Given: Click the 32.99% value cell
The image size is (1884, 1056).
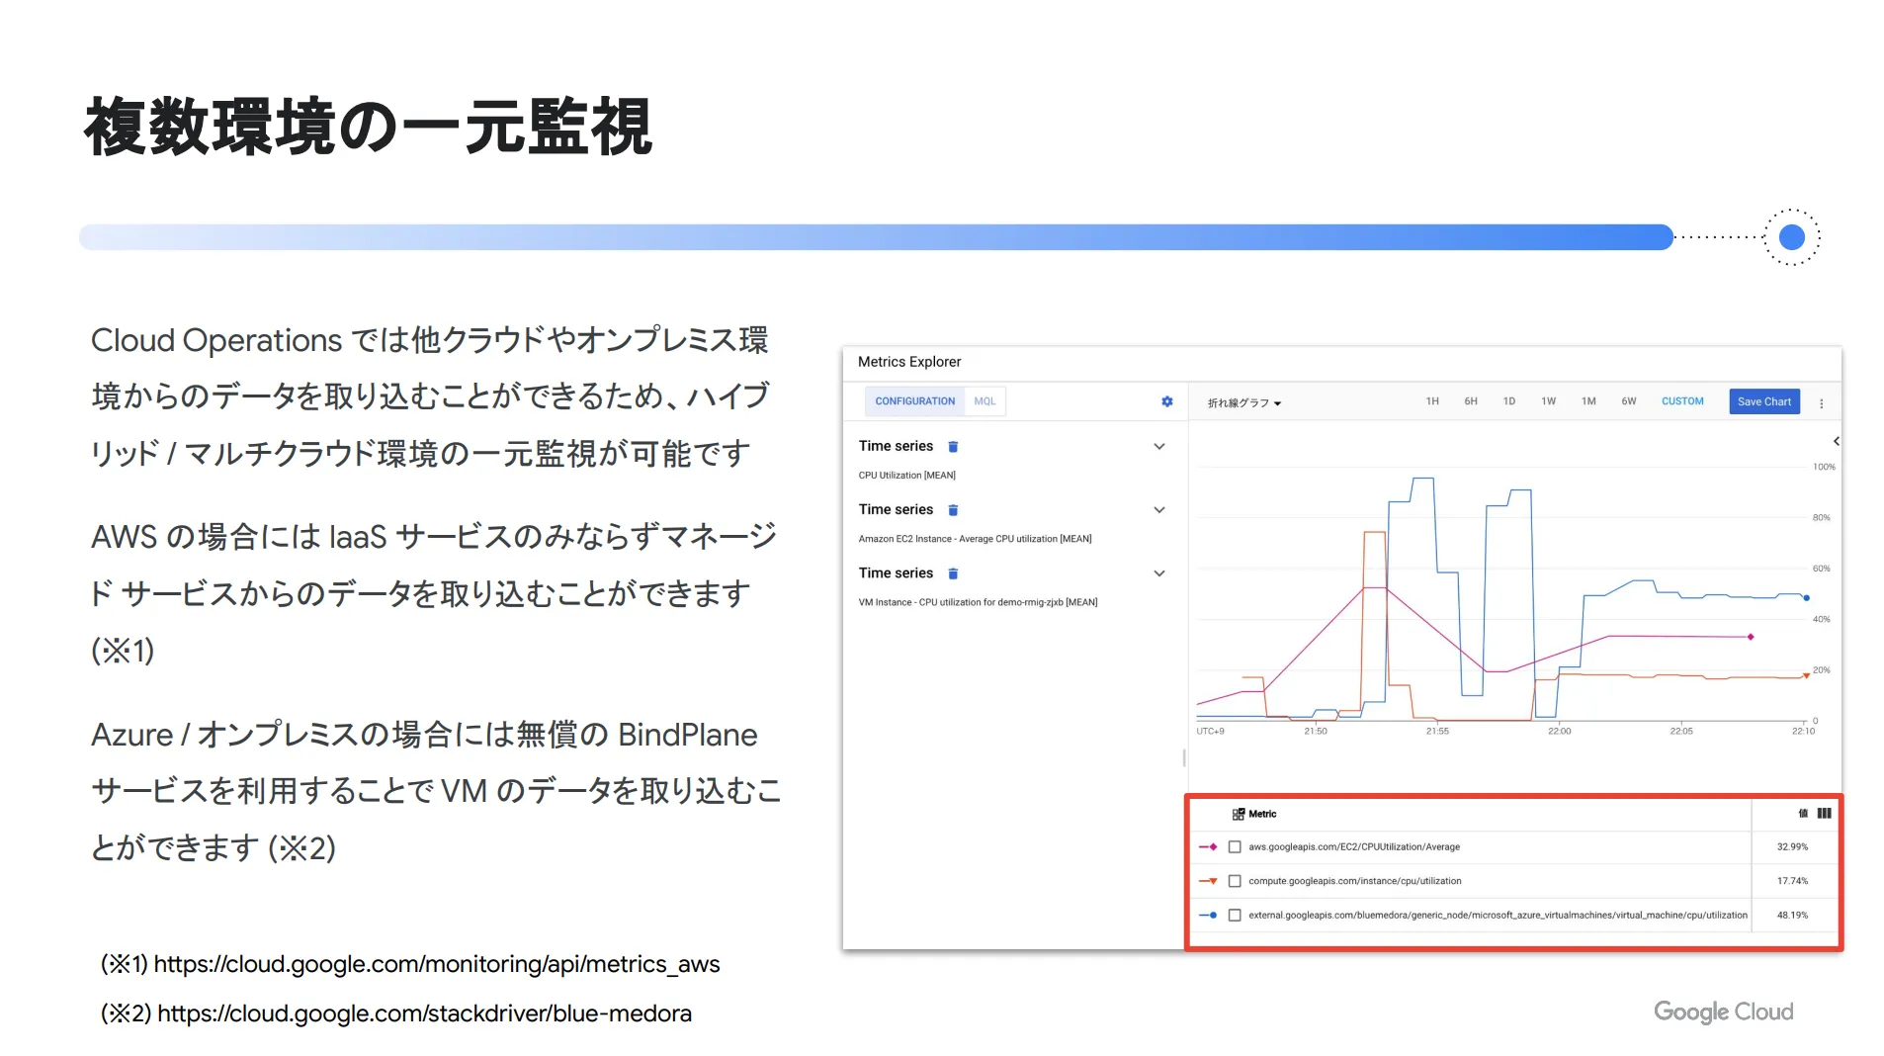Looking at the screenshot, I should pyautogui.click(x=1791, y=847).
